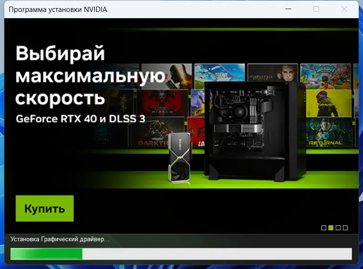The width and height of the screenshot is (363, 269).
Task: Click the GeForce RTX graphics card image
Action: tap(180, 158)
